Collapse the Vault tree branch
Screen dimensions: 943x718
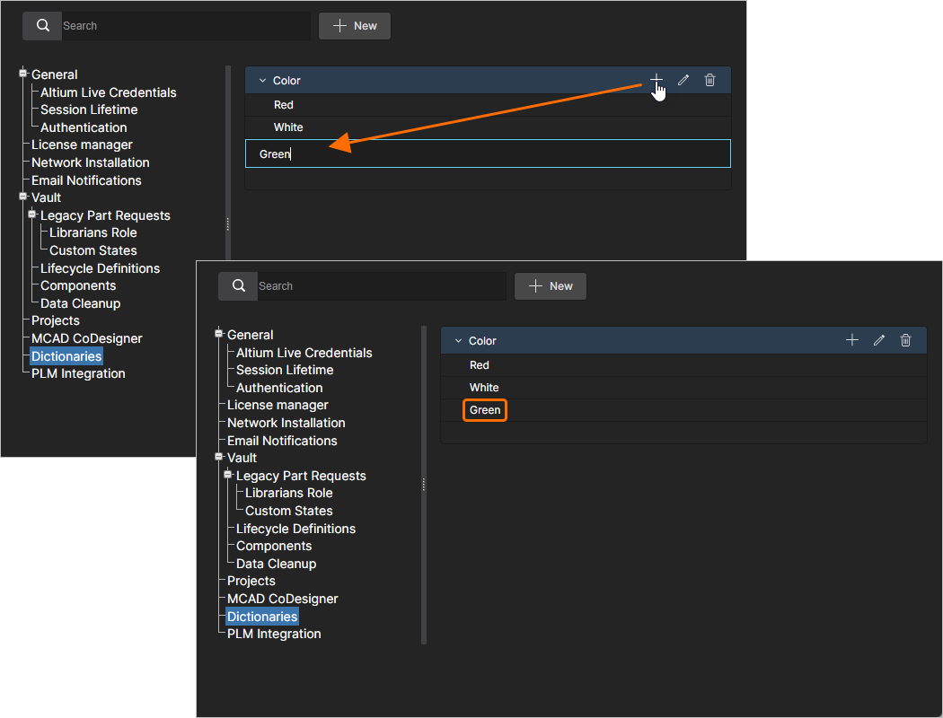(x=217, y=457)
